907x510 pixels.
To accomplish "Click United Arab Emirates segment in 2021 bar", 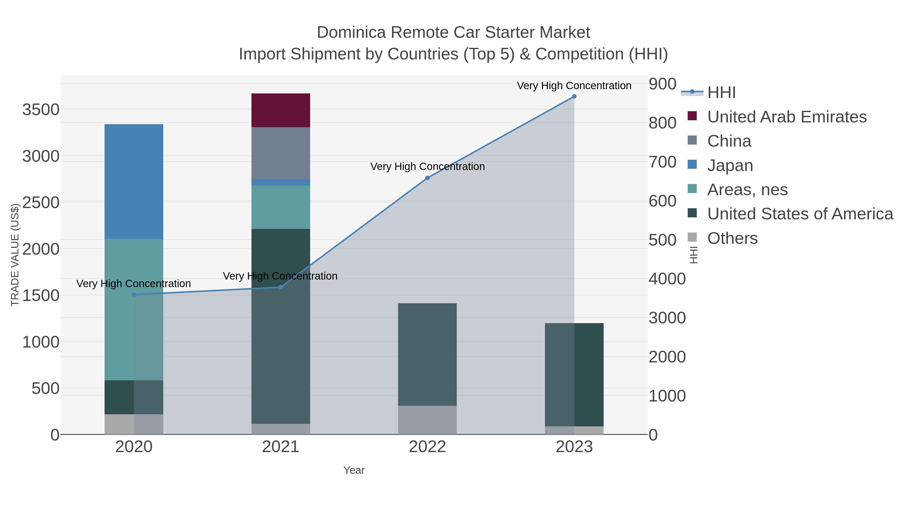I will tap(281, 111).
